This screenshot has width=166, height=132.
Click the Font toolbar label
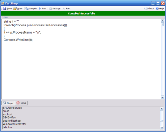tap(68, 9)
